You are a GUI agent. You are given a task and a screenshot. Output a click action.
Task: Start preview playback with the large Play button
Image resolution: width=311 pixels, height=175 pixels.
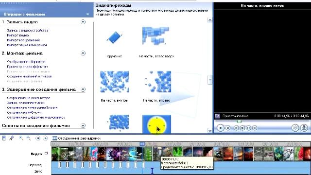point(220,128)
